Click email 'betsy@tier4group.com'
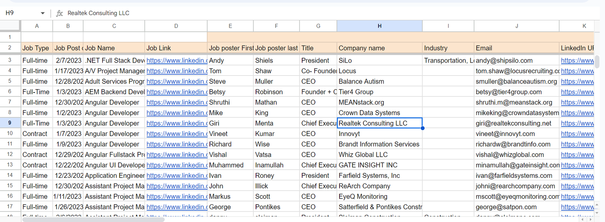The width and height of the screenshot is (605, 222). 517,92
